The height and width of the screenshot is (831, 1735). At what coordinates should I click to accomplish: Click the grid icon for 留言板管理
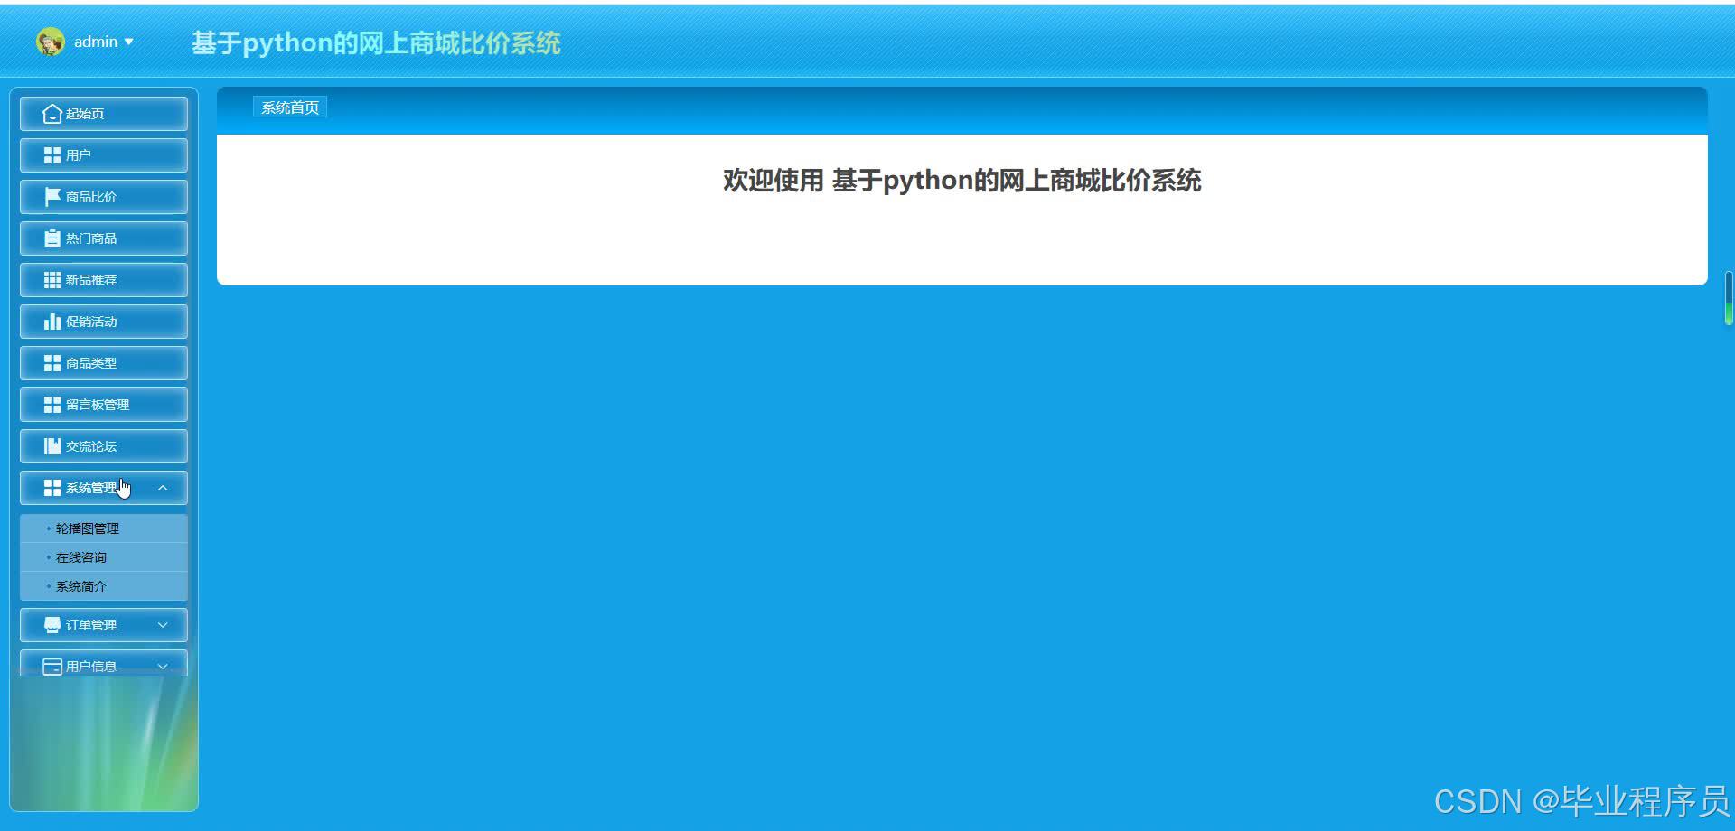pyautogui.click(x=52, y=405)
